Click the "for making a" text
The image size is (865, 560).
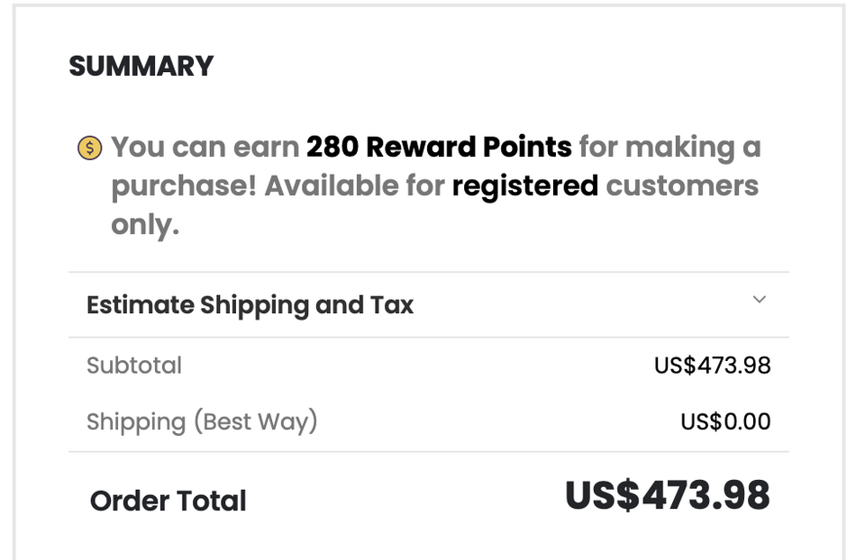669,147
